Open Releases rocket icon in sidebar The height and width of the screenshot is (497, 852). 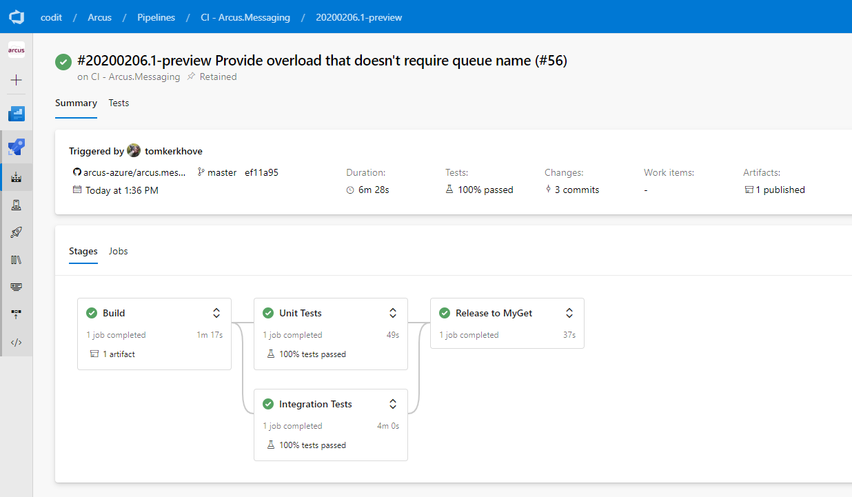(17, 232)
